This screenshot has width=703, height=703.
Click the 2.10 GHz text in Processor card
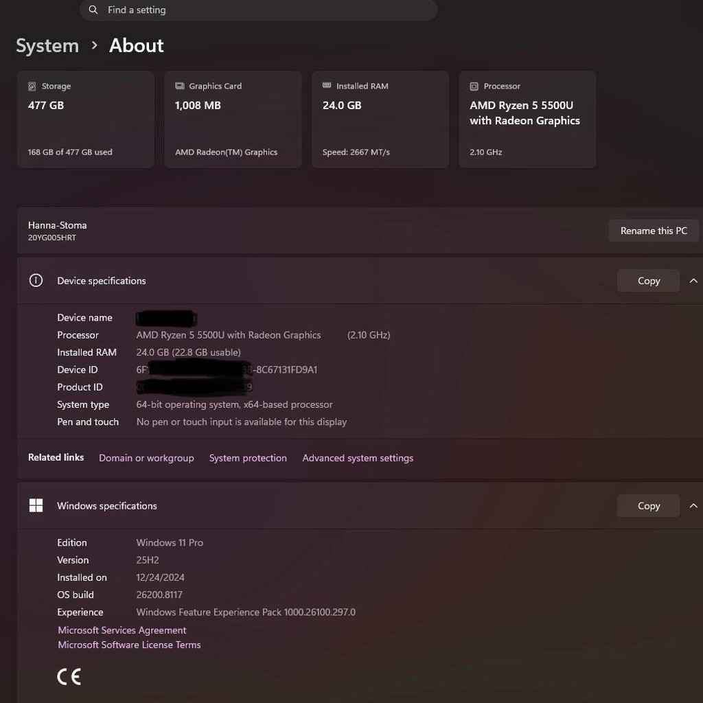coord(485,152)
